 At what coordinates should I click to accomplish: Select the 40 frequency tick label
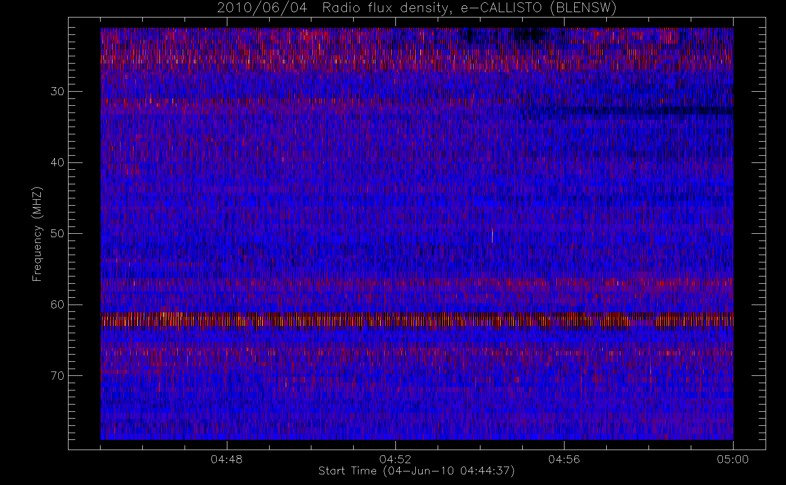pos(57,162)
